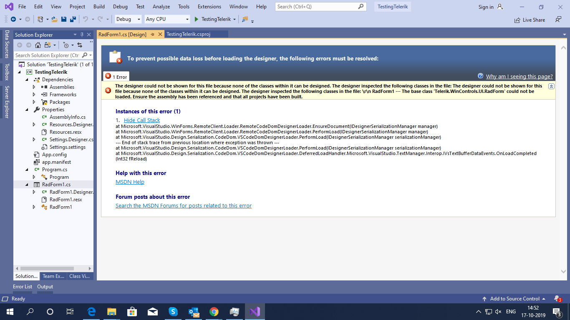Click the Sign in button
This screenshot has height=320, width=570.
(486, 7)
